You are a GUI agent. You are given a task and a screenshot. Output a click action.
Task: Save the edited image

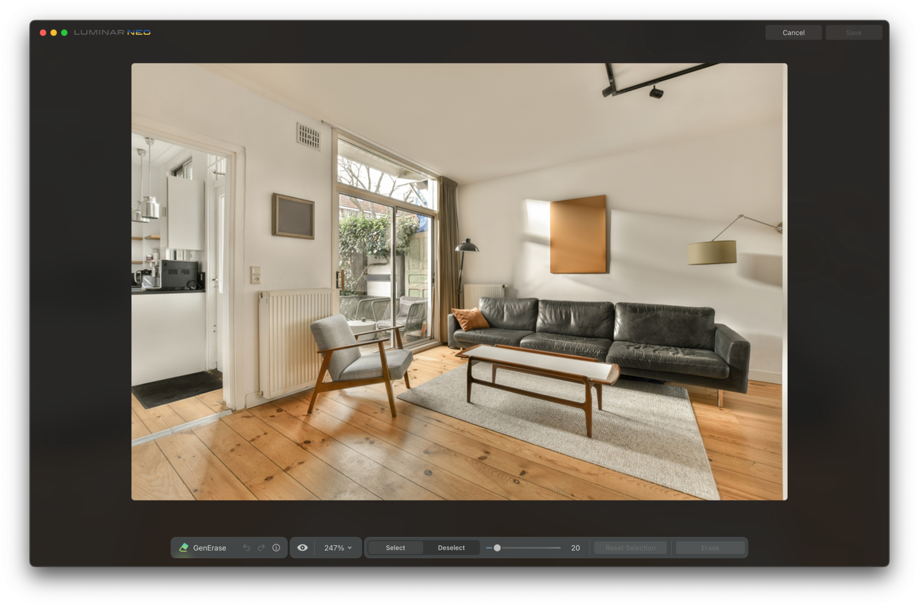(x=853, y=32)
